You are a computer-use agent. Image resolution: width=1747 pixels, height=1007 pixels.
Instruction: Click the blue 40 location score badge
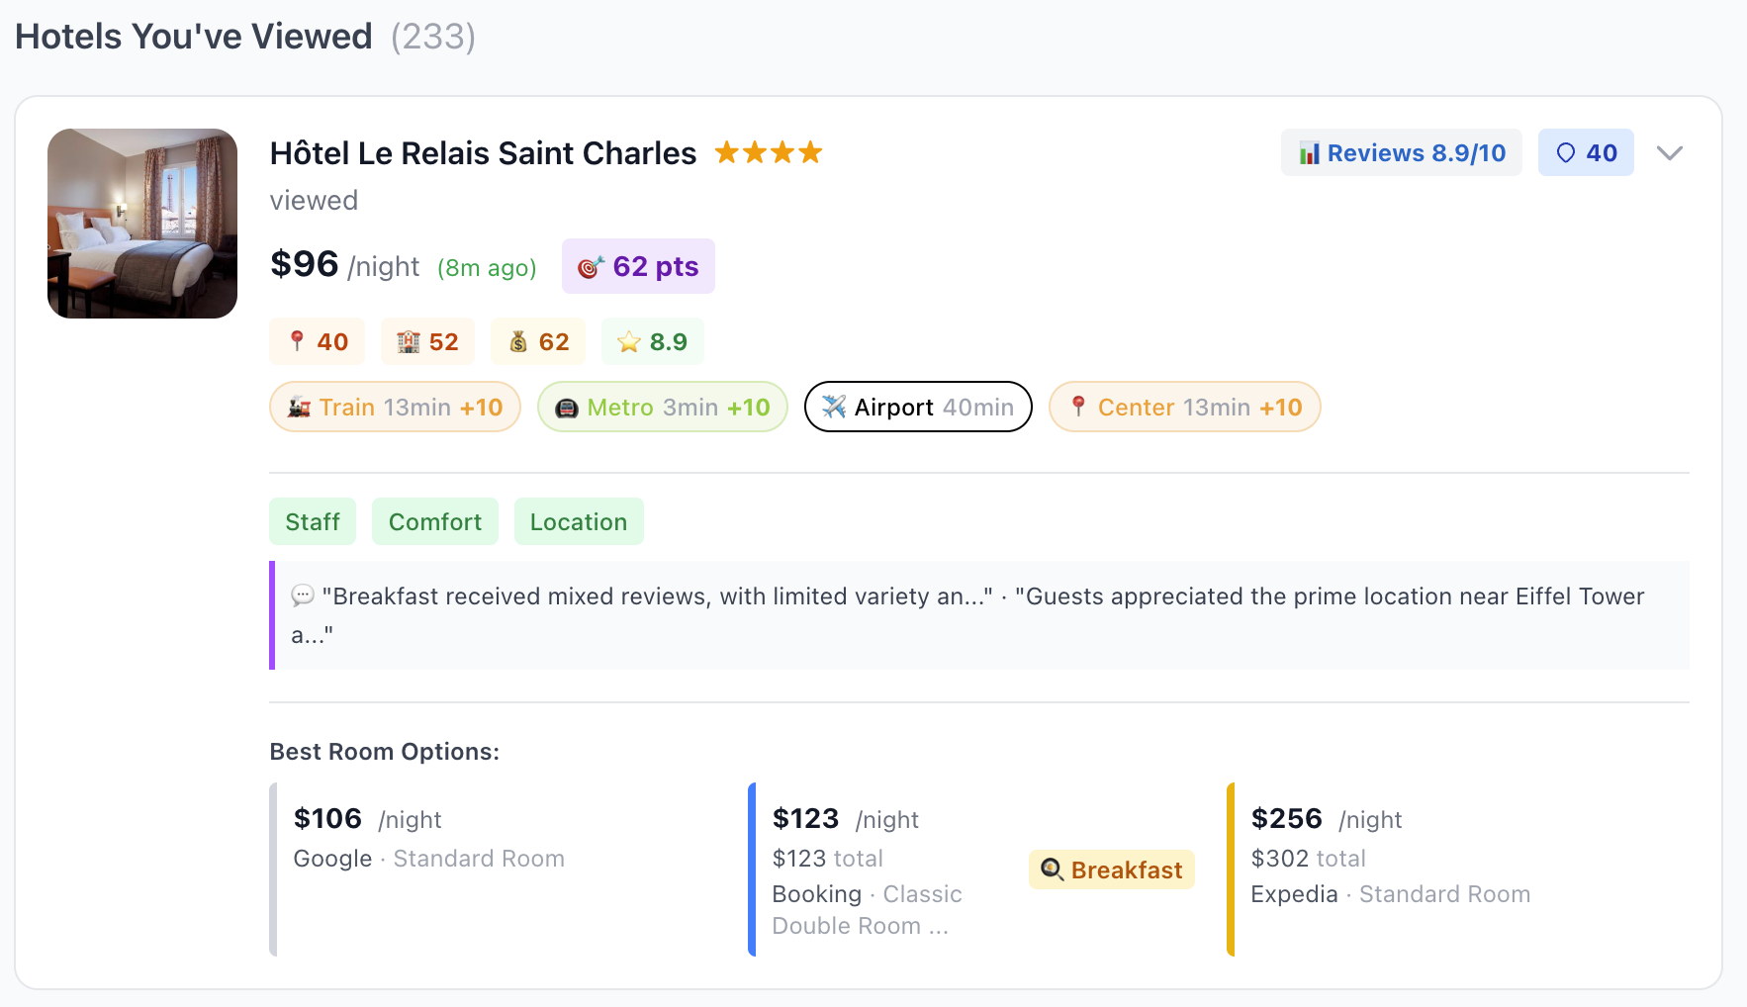click(1585, 152)
